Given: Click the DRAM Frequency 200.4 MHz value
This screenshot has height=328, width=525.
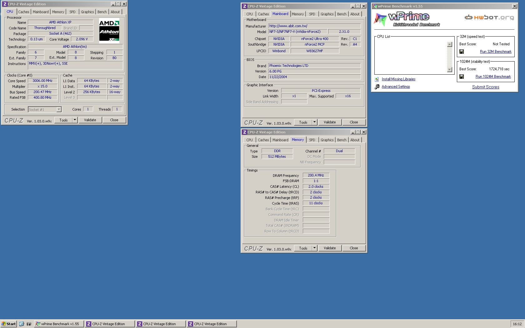Looking at the screenshot, I should point(316,175).
